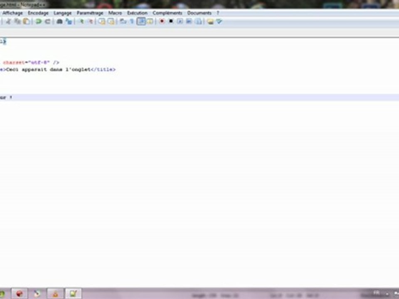Viewport: 399px width, 299px height.
Task: Click the Zoom Out toolbar icon
Action: coord(90,22)
